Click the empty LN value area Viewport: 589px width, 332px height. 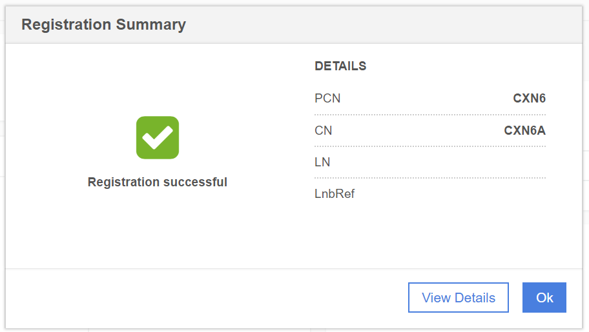click(x=504, y=162)
